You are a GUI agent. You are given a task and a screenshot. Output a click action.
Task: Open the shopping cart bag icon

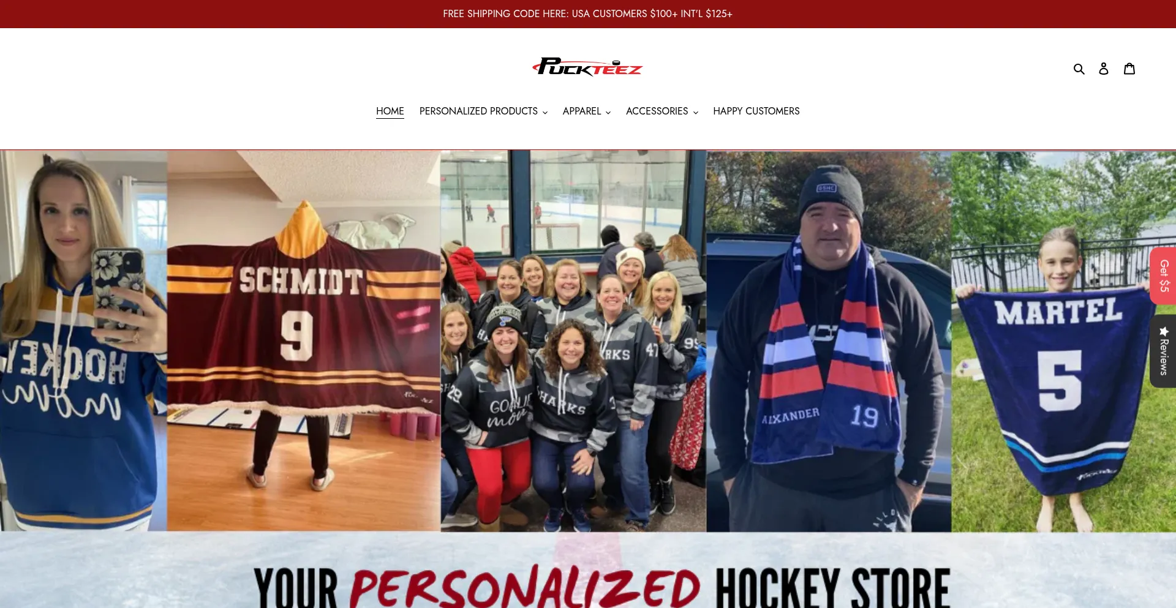click(1129, 69)
